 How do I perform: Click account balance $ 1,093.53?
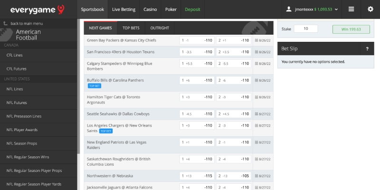pyautogui.click(x=323, y=9)
